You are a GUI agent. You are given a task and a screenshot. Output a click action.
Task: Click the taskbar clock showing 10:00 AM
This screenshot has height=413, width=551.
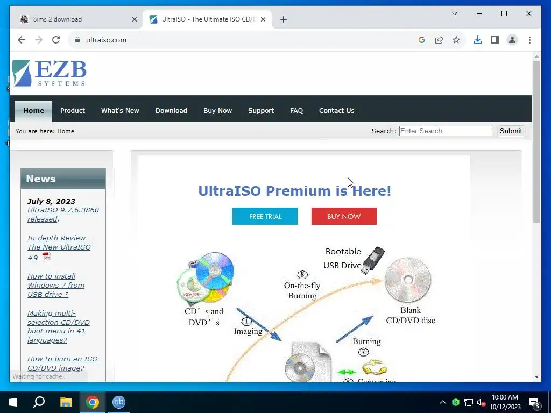[505, 402]
